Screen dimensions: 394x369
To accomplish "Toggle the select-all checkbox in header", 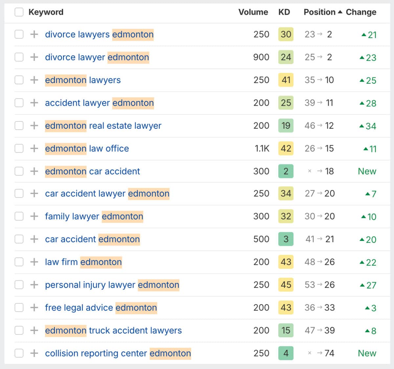I will coord(19,12).
